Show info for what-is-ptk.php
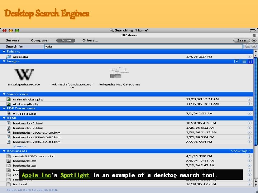Image resolution: width=258 pixels, height=193 pixels. [249, 104]
